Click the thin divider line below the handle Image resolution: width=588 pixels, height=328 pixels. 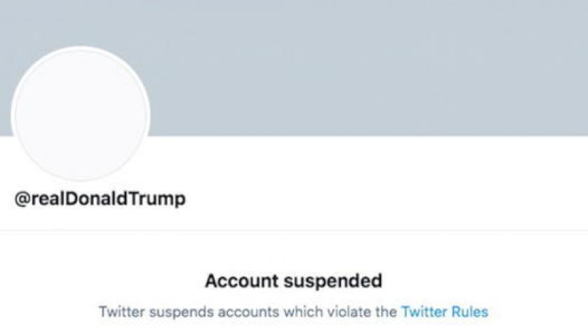[x=294, y=230]
